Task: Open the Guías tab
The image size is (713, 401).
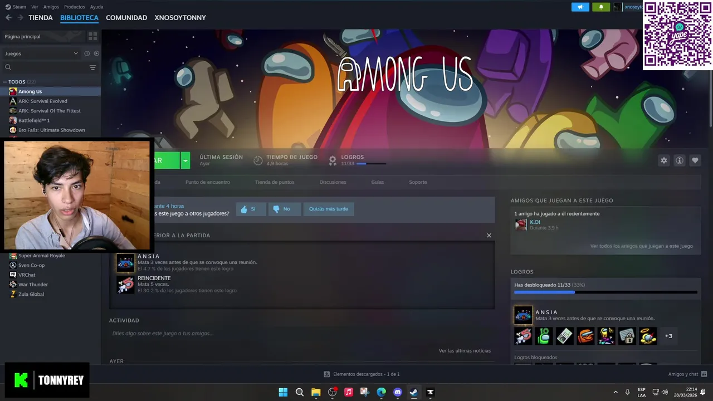Action: (x=378, y=182)
